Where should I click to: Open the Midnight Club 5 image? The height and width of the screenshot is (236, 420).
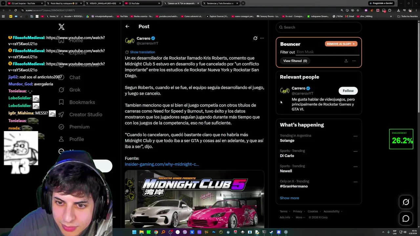194,199
